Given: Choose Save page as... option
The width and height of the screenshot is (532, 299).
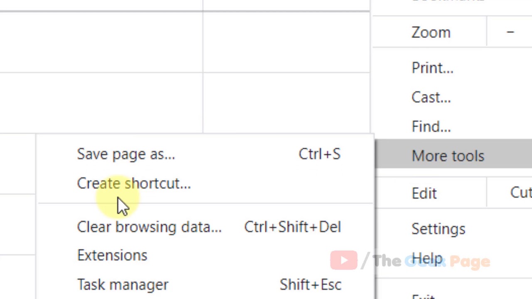Looking at the screenshot, I should pos(126,154).
